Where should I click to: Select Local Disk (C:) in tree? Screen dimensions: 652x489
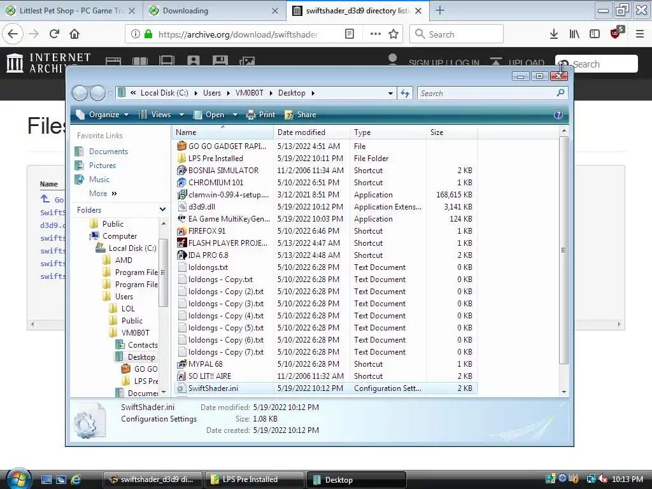click(x=132, y=248)
